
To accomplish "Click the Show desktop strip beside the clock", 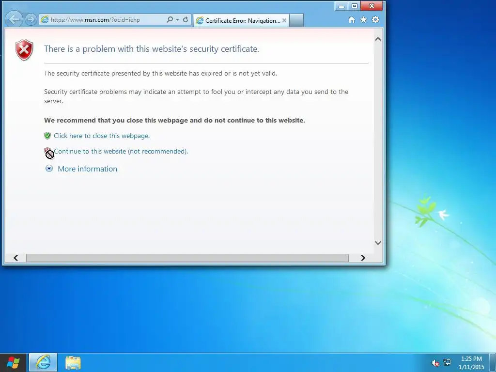I will [x=492, y=362].
